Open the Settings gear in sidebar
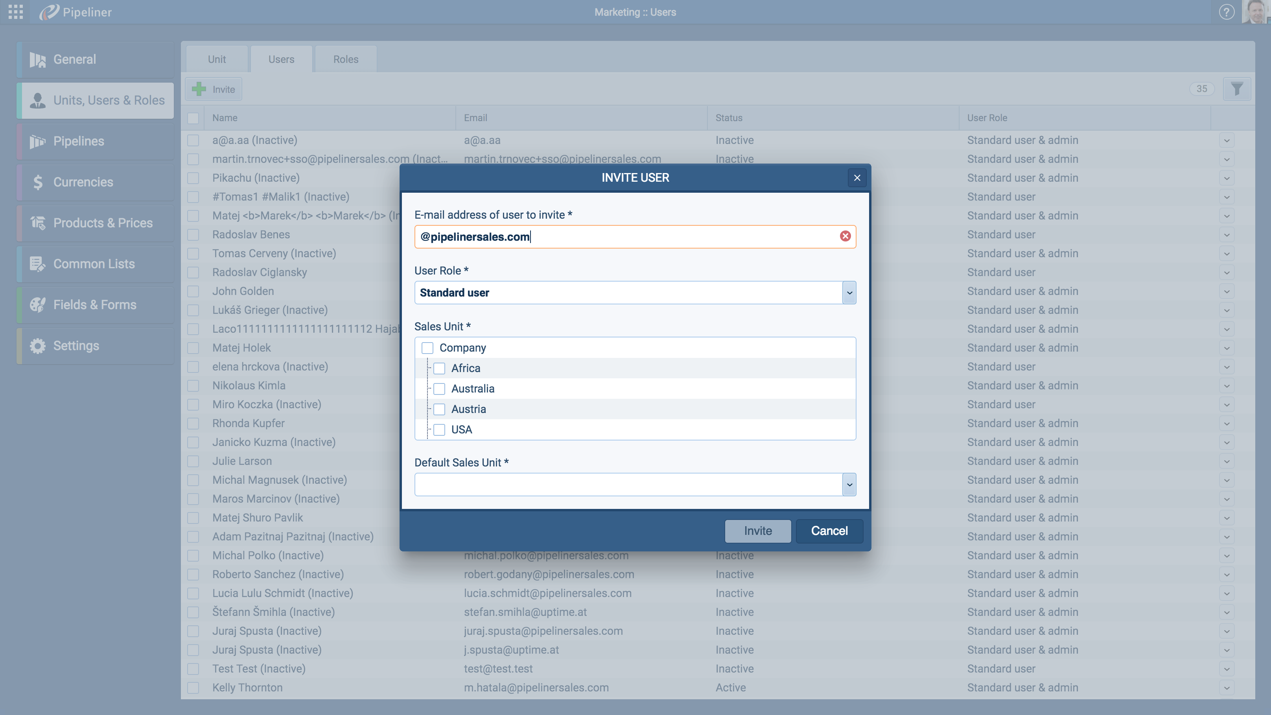 click(37, 346)
